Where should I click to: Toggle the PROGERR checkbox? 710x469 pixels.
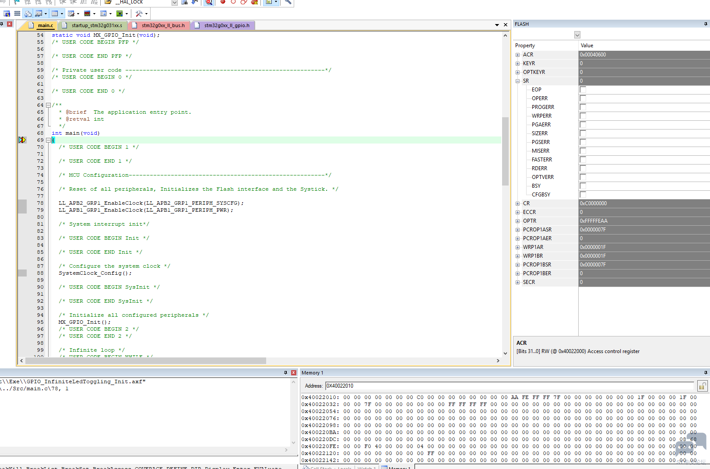(x=583, y=107)
